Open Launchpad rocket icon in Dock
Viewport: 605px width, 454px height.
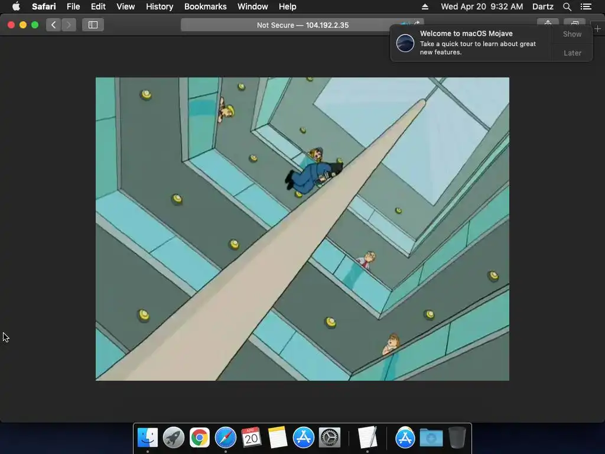174,437
